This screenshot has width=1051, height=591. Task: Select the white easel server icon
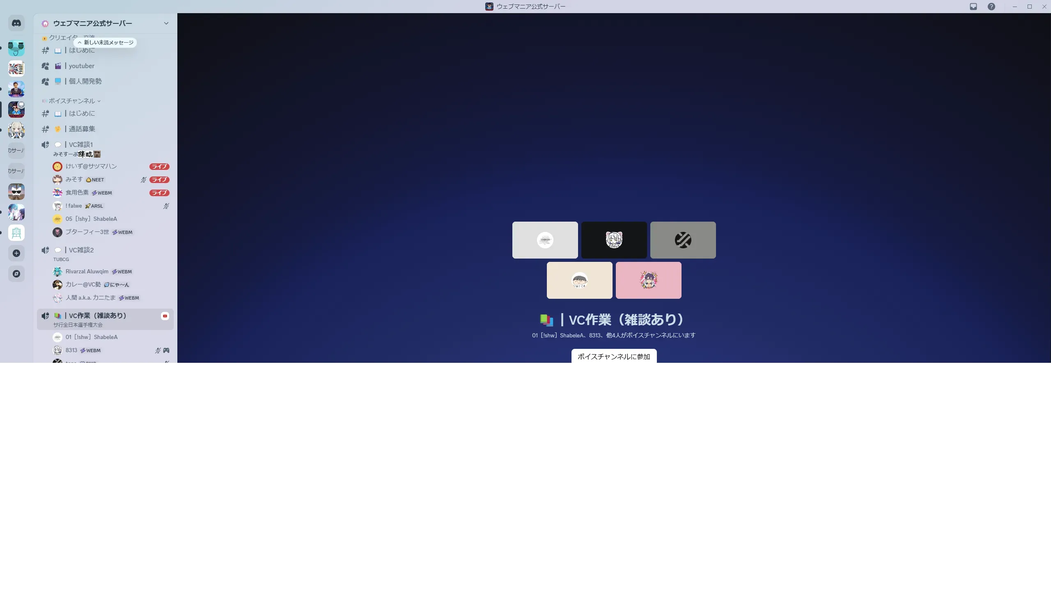pyautogui.click(x=16, y=233)
